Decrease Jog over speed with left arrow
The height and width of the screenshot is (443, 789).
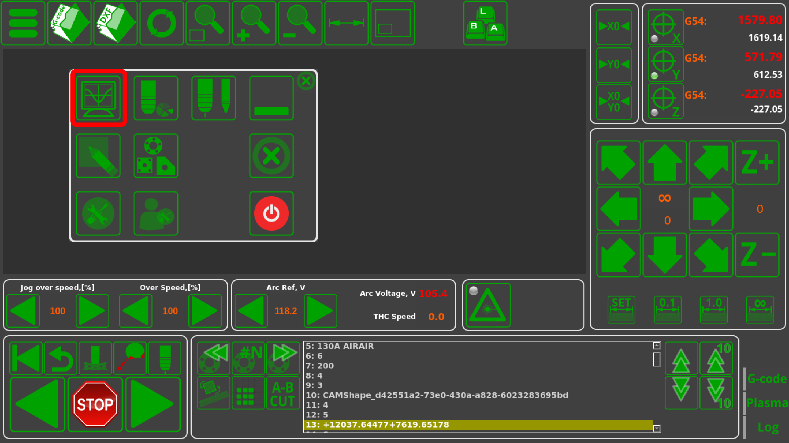tap(23, 310)
